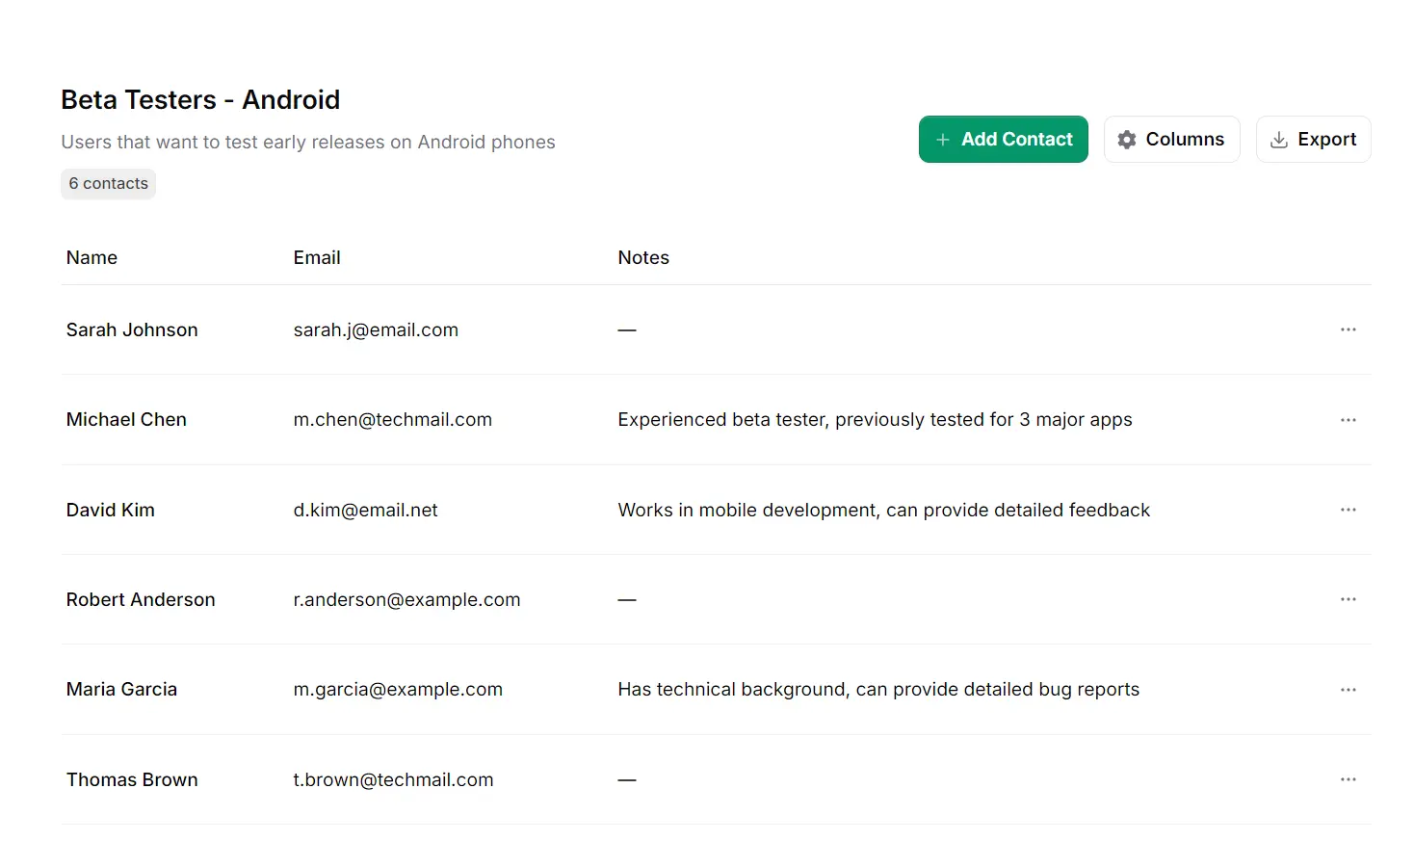Click David Kim's mobile development note
The image size is (1414, 868).
point(883,511)
